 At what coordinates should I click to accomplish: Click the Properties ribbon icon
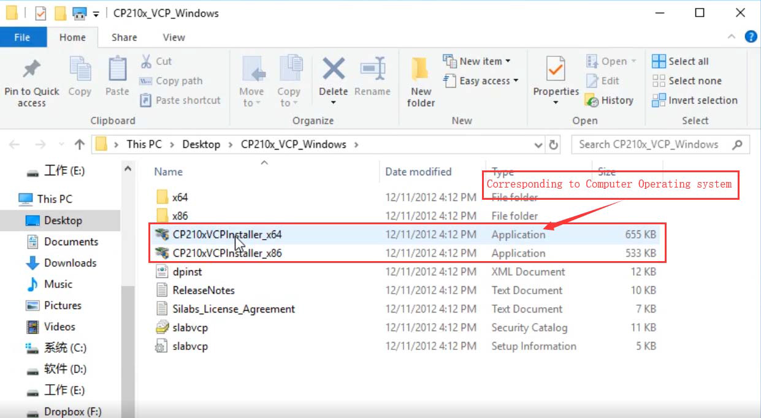tap(556, 69)
